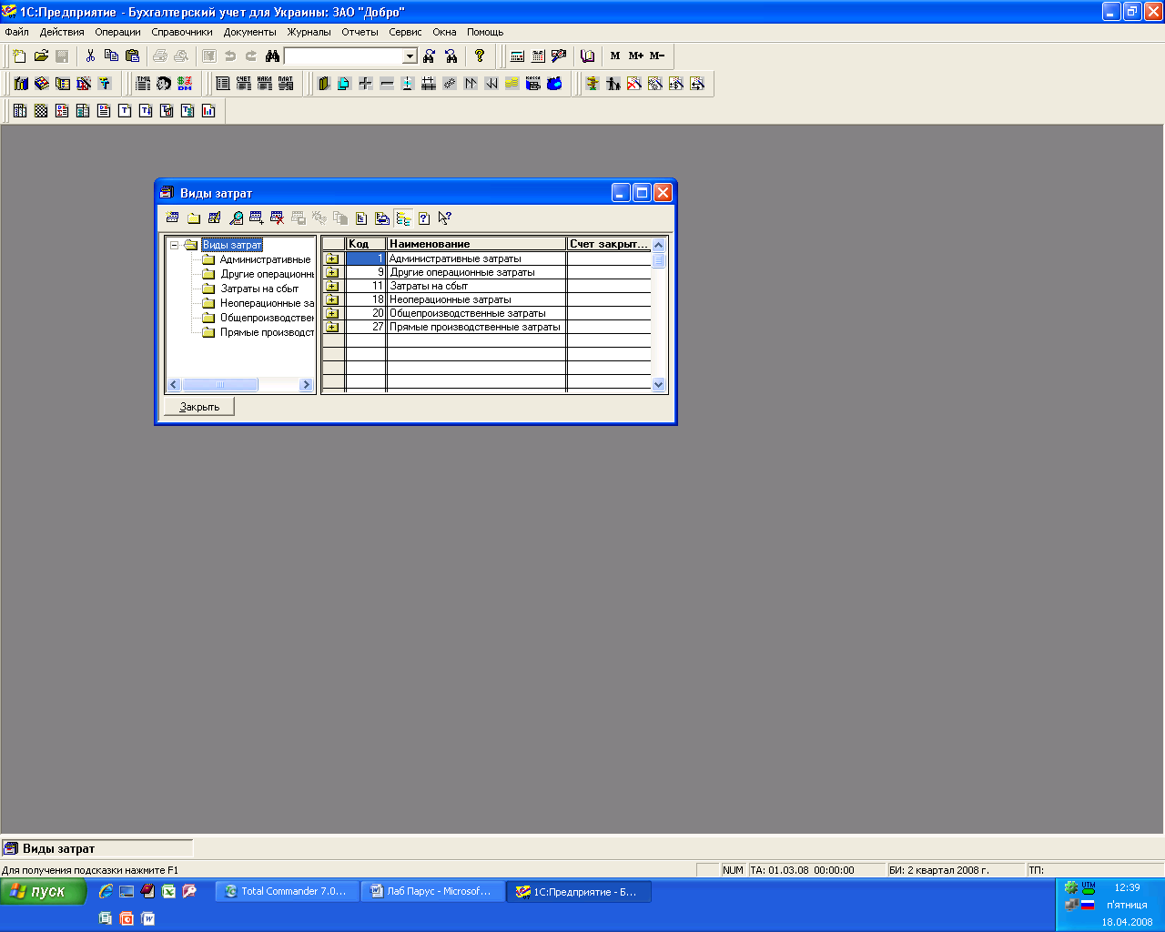Open folder icon in Административные затраты row
The height and width of the screenshot is (932, 1165).
pos(332,258)
